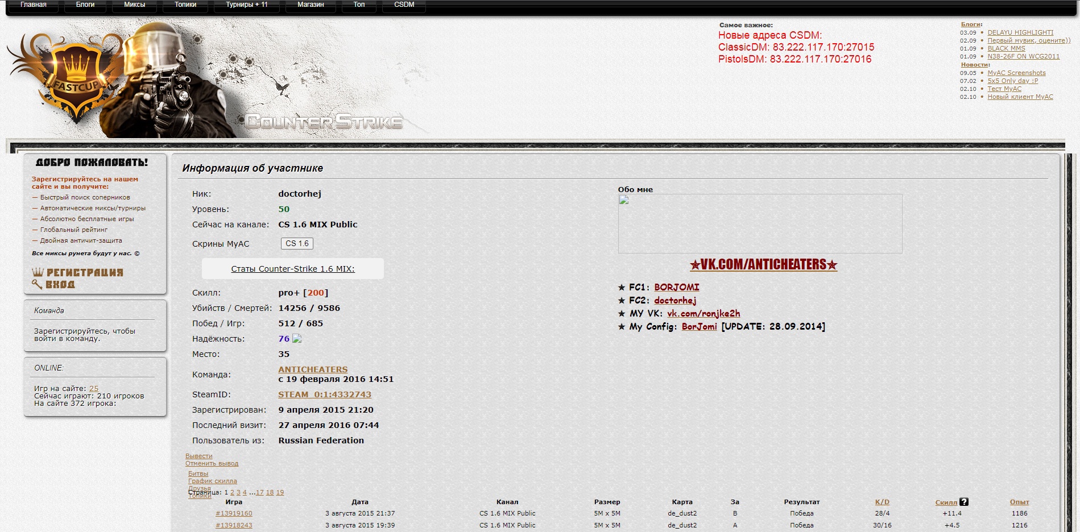
Task: Open the My Config BorJomi link
Action: click(700, 326)
